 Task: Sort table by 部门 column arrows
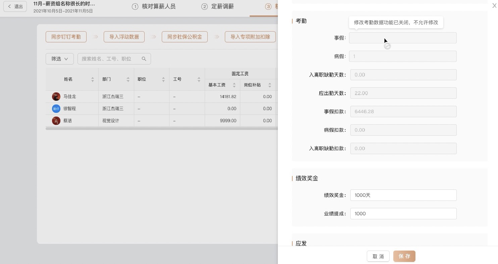[128, 79]
